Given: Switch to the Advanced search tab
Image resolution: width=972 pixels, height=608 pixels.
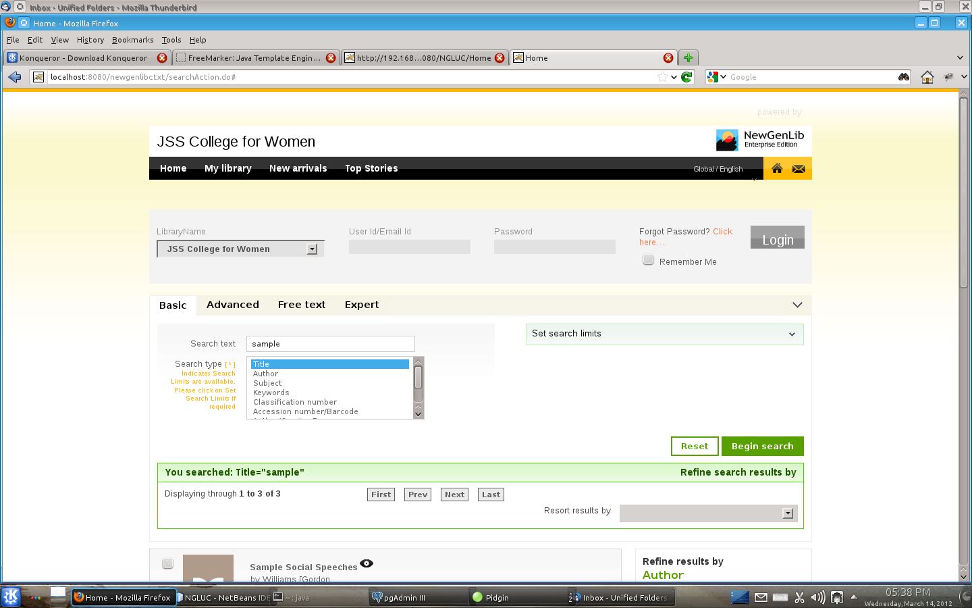Looking at the screenshot, I should tap(232, 305).
